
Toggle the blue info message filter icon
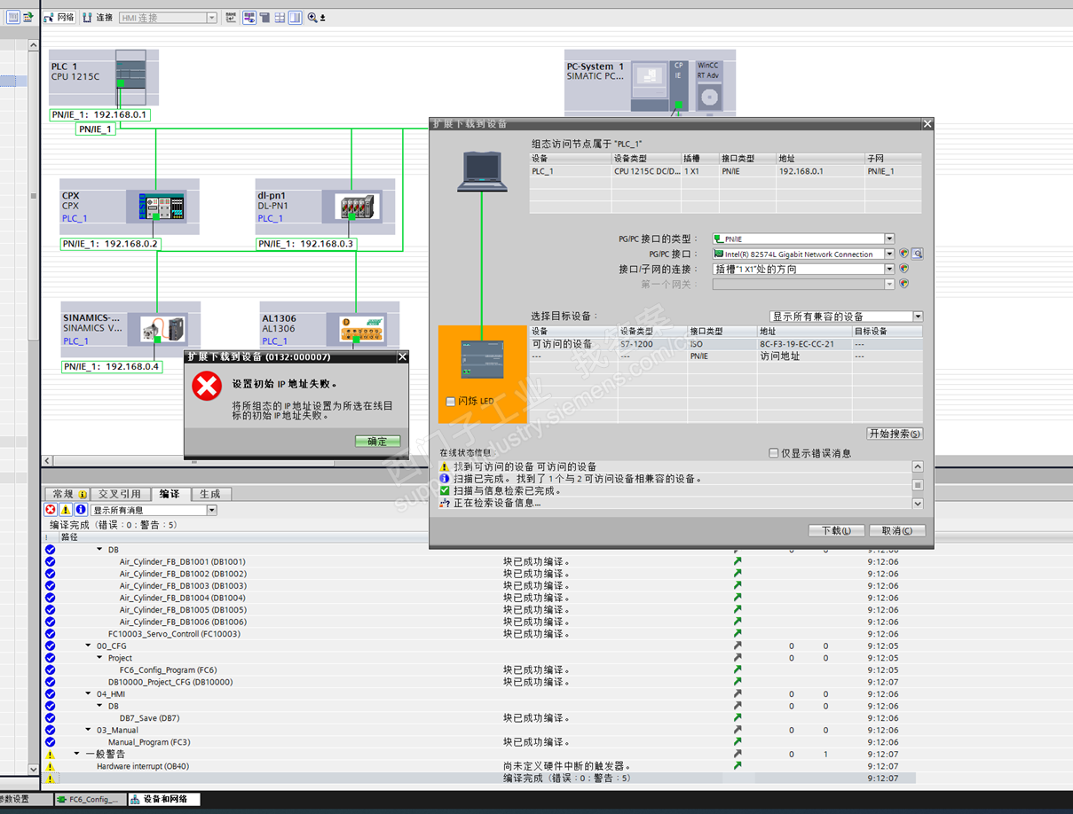81,510
